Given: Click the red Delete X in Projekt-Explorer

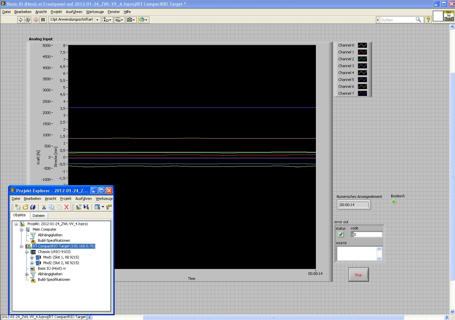Looking at the screenshot, I should (x=66, y=207).
